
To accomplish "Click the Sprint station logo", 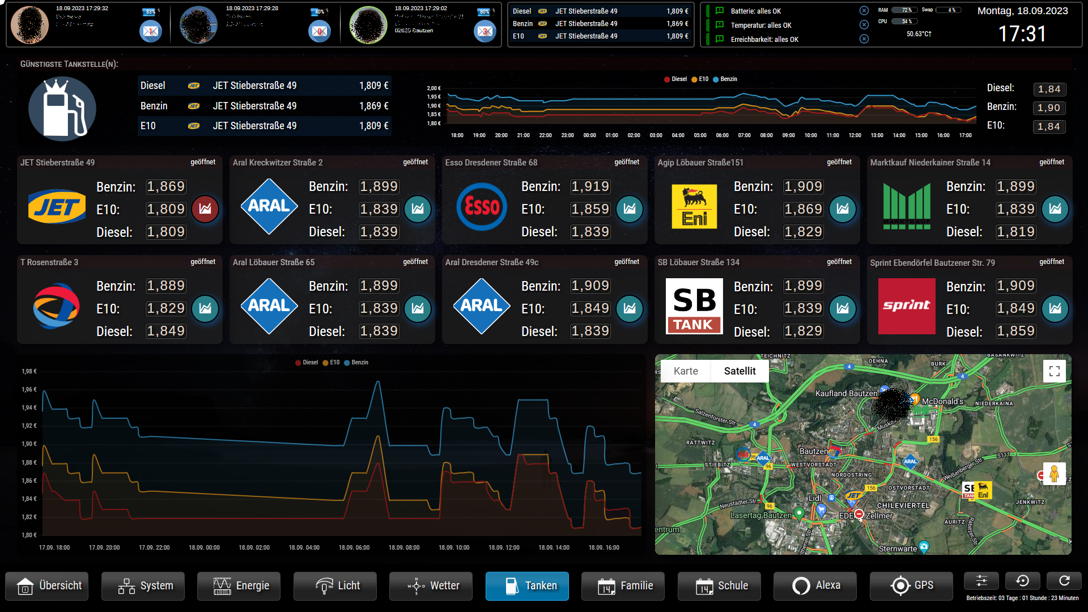I will click(907, 307).
